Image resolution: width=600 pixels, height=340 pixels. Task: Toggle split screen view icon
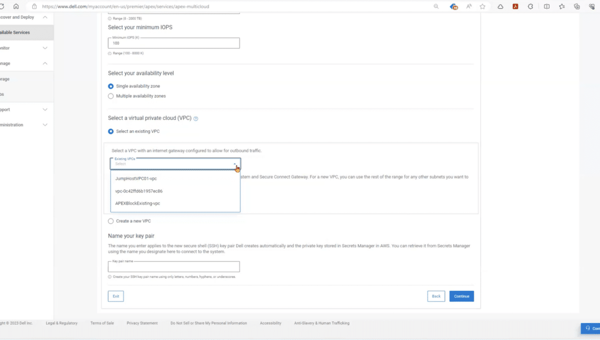point(547,7)
